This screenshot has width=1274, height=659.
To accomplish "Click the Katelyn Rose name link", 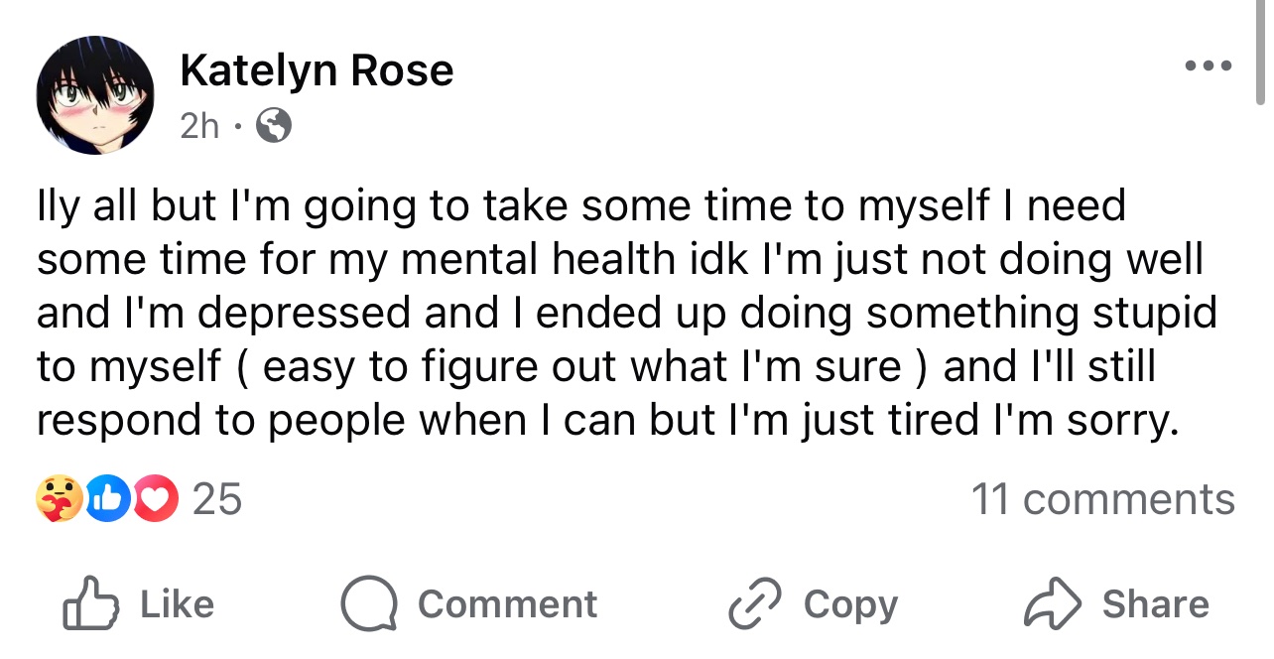I will [317, 70].
